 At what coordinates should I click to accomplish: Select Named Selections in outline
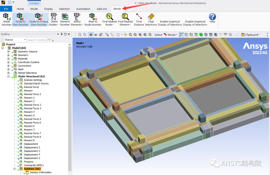click(27, 73)
